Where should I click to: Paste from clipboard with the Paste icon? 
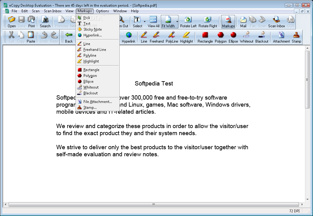[31, 37]
